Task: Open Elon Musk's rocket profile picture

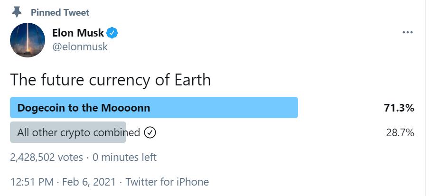Action: pyautogui.click(x=28, y=40)
